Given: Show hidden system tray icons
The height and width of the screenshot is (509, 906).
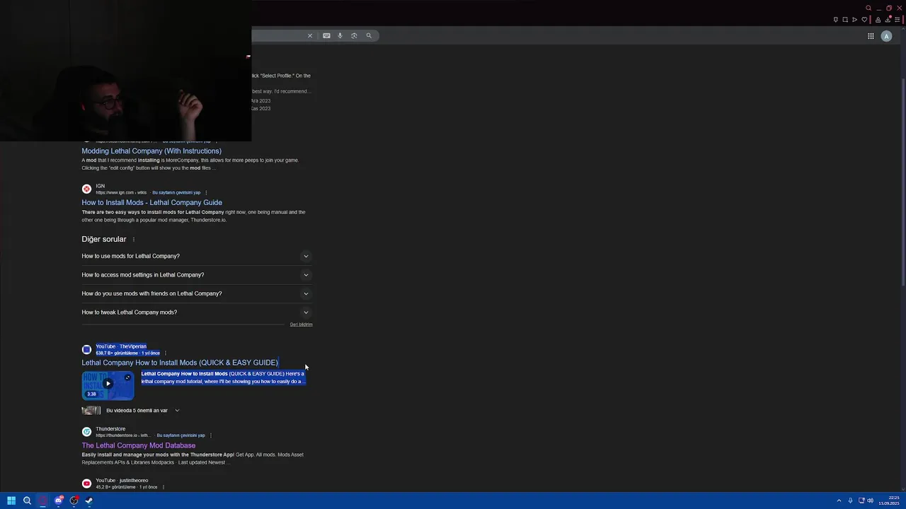Looking at the screenshot, I should tap(839, 501).
